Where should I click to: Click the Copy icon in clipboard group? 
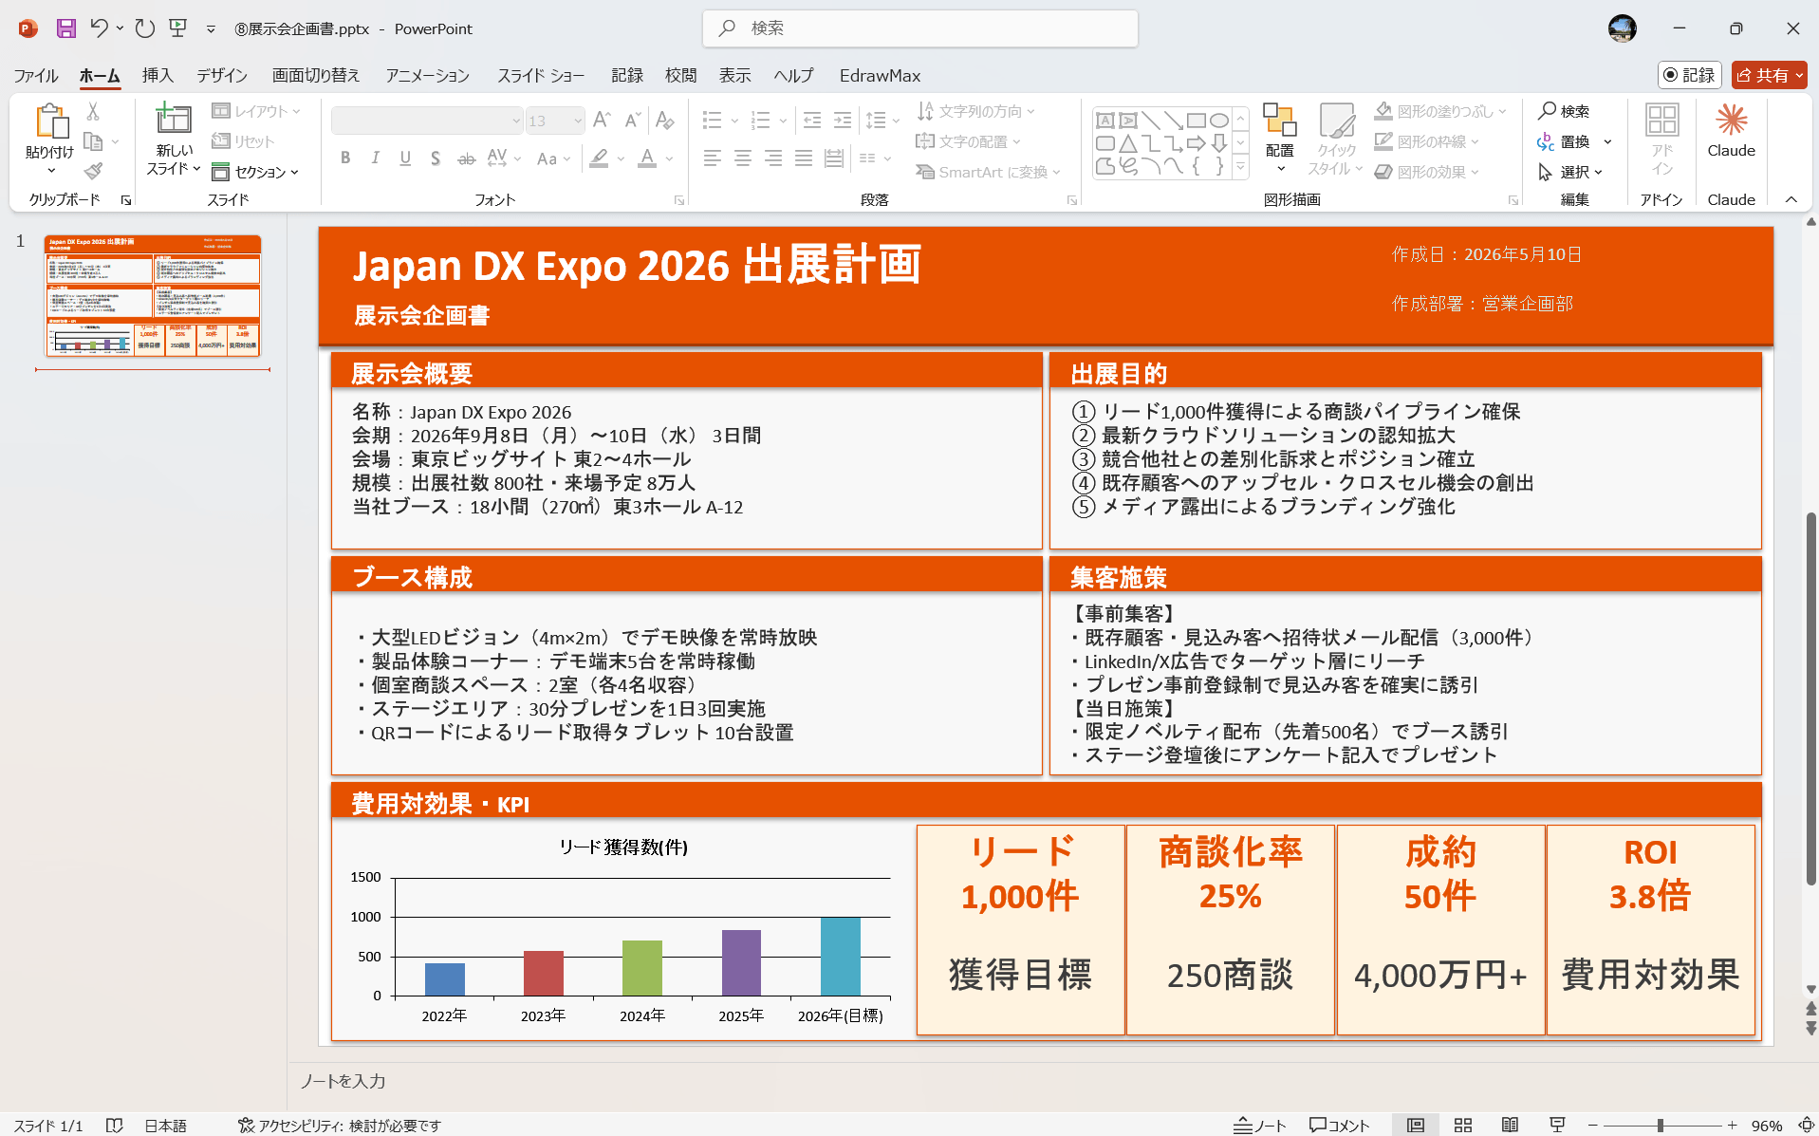pyautogui.click(x=93, y=141)
